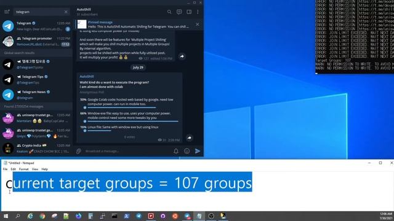This screenshot has width=394, height=221.
Task: Close the pinned message bar
Action: coord(198,25)
